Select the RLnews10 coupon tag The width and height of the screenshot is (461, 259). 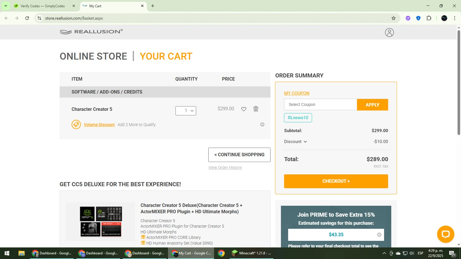[x=298, y=118]
